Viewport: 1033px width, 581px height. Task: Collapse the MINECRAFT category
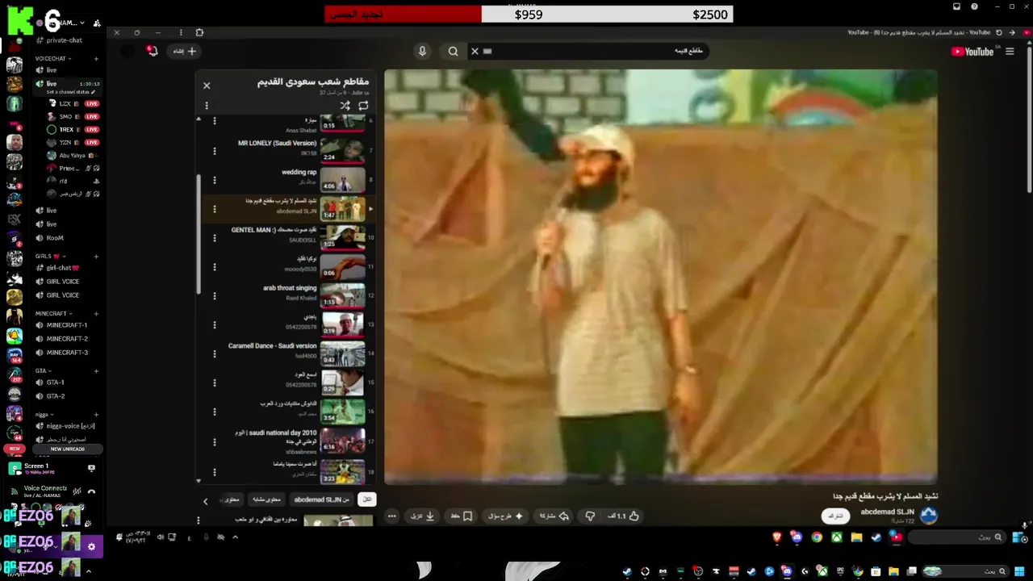click(x=53, y=313)
